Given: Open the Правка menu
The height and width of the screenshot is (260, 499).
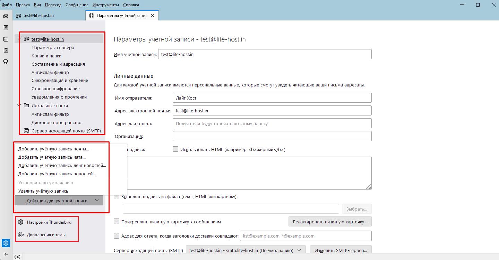Looking at the screenshot, I should [23, 5].
